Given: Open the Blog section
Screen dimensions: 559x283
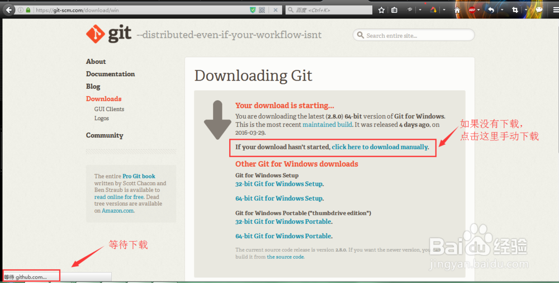Looking at the screenshot, I should 93,86.
